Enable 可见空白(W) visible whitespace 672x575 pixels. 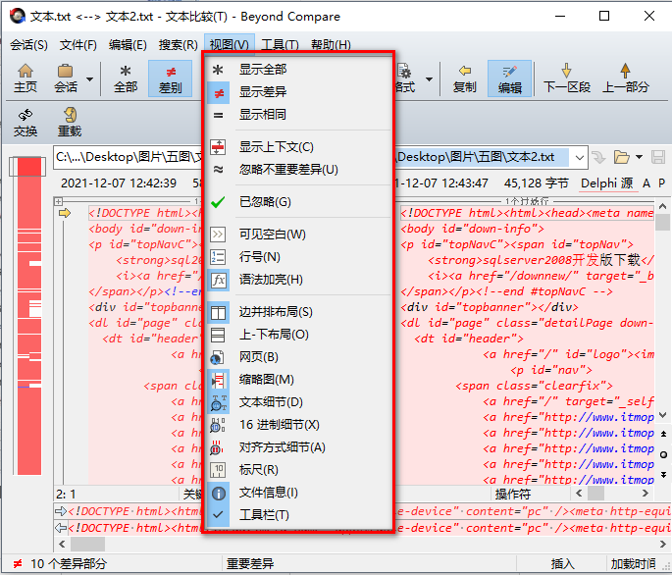298,235
